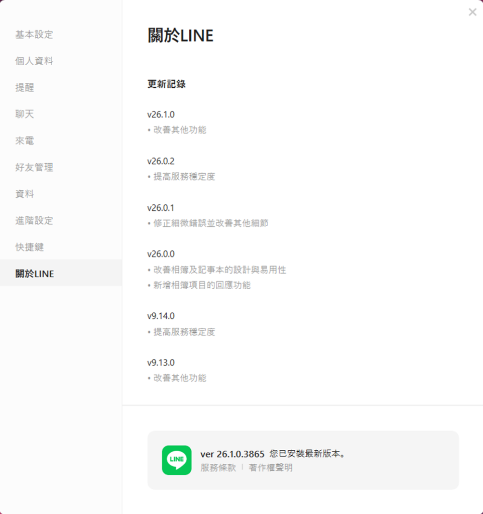Click the ver 26.1.0.3865 version text
This screenshot has height=514, width=483.
(232, 454)
